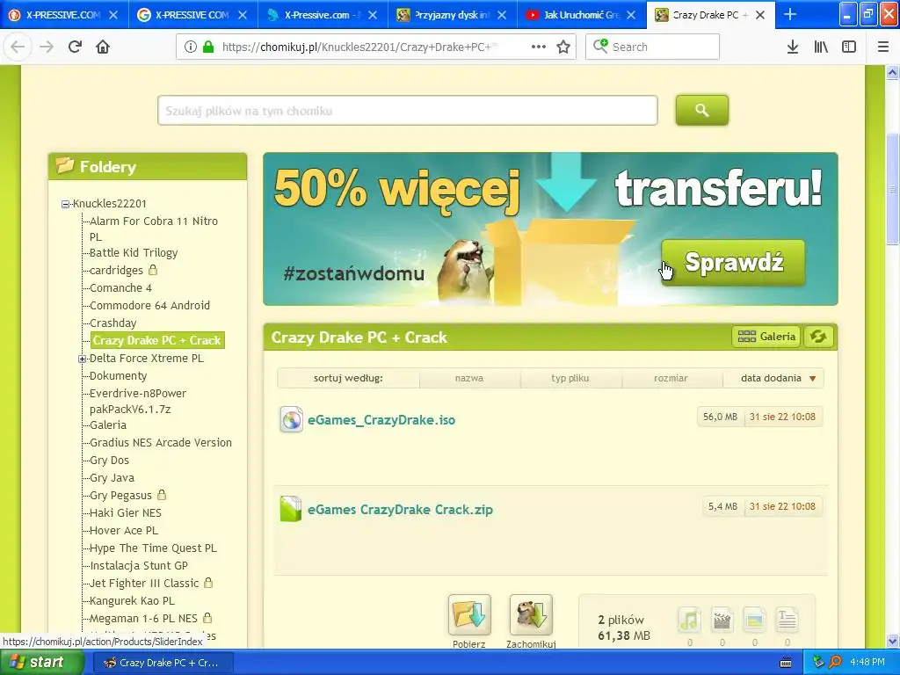Collapse the Knuckles22201 folder tree
Screen dimensions: 900x675
coord(65,204)
